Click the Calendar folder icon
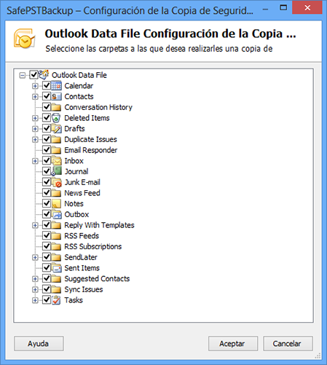 [56, 86]
